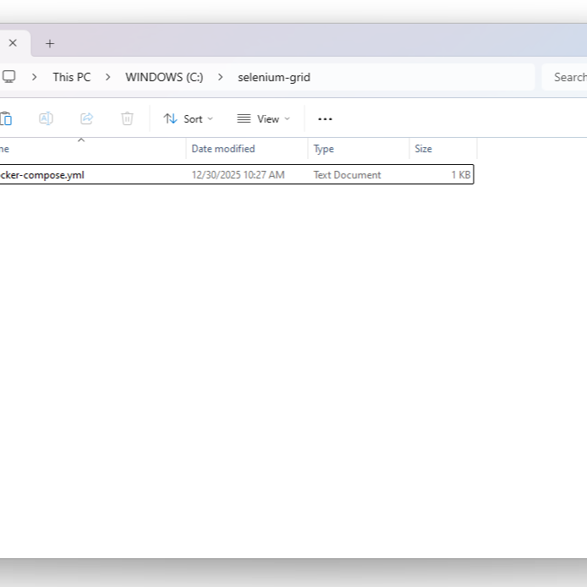Image resolution: width=587 pixels, height=587 pixels.
Task: Click the selenium-grid breadcrumb folder
Action: 273,77
